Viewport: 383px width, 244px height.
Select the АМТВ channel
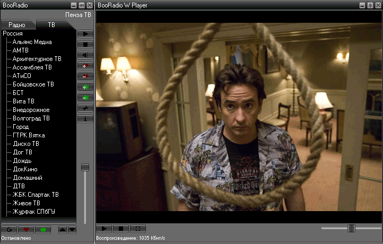21,50
